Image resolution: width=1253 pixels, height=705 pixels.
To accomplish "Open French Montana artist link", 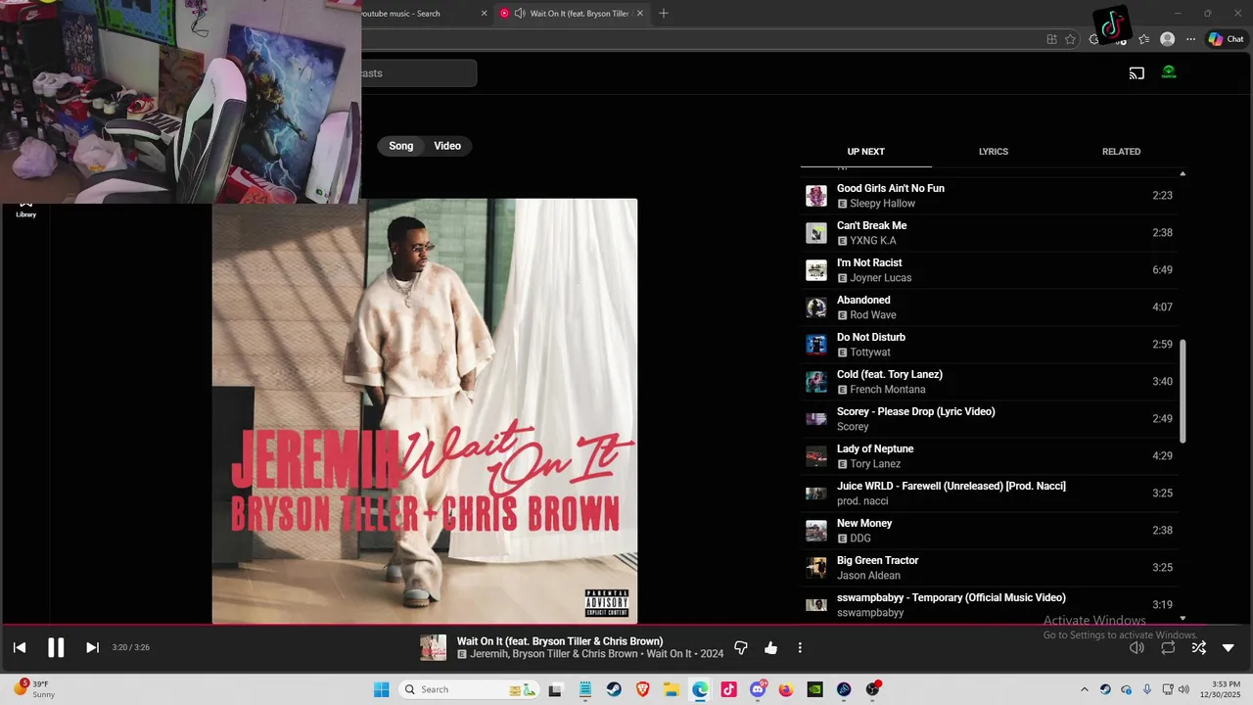I will [x=887, y=390].
